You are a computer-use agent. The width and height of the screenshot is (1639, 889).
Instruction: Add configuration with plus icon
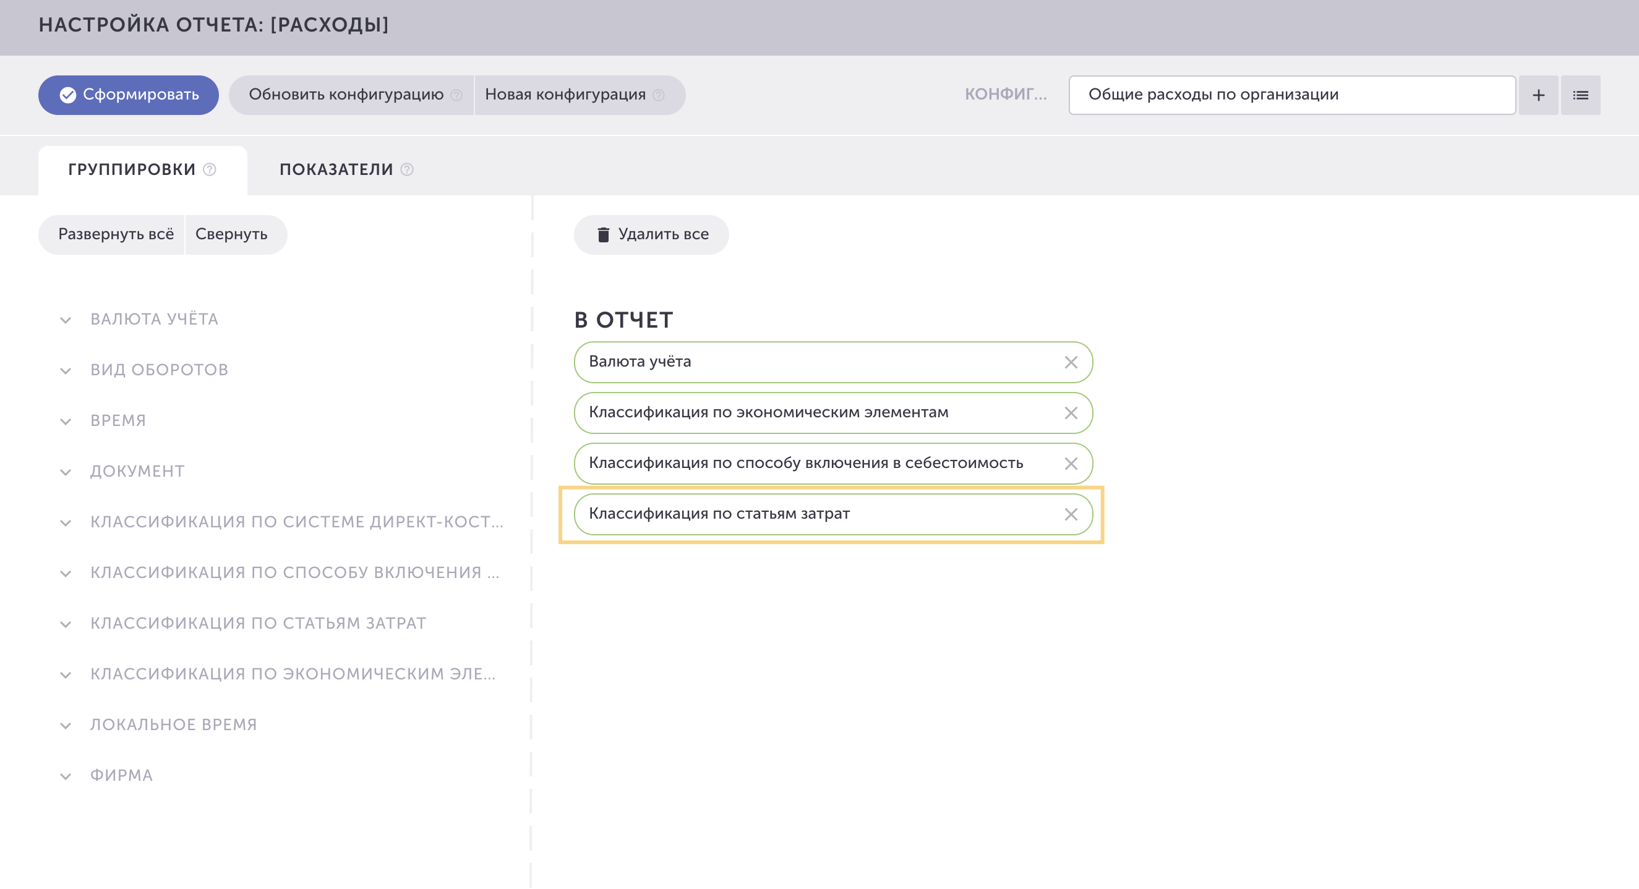(x=1538, y=95)
